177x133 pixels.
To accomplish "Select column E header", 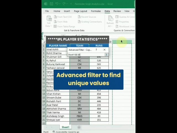I will (122, 42).
